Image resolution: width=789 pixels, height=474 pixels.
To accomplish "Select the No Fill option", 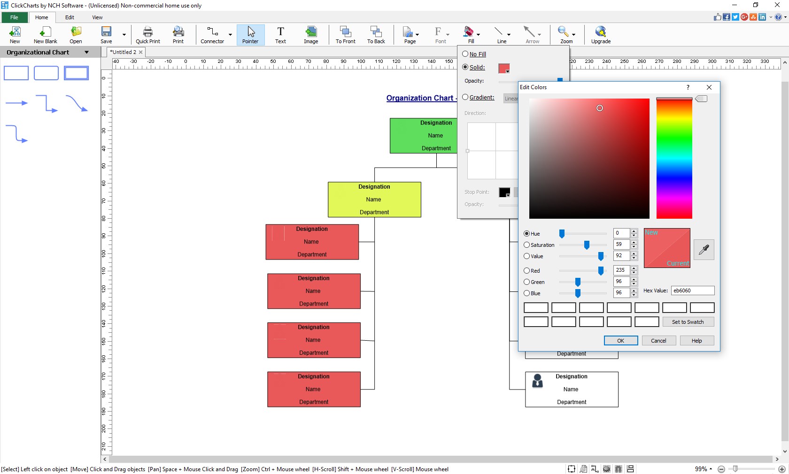I will click(x=464, y=54).
